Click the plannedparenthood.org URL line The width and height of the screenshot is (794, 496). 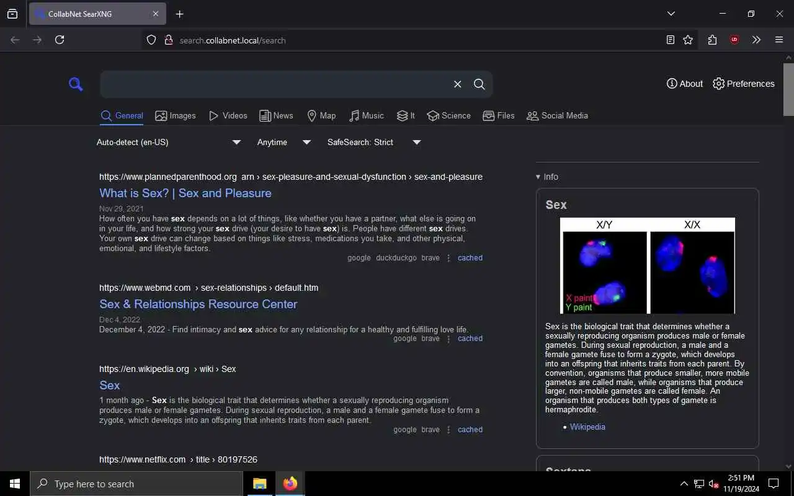[x=291, y=177]
